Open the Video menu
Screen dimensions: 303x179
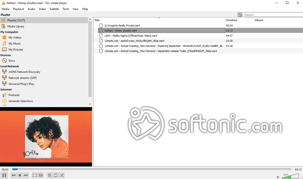(x=42, y=9)
